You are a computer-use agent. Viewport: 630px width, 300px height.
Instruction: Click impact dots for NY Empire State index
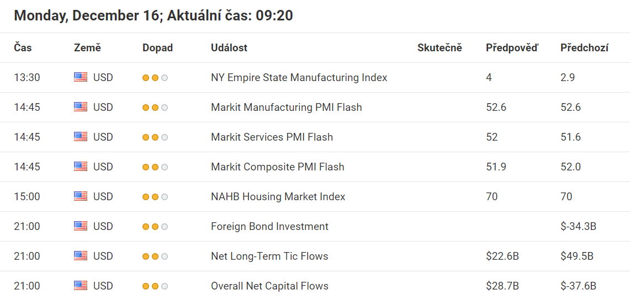point(155,78)
